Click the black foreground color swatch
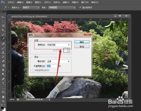Image resolution: width=141 pixels, height=111 pixels. click(x=2, y=108)
